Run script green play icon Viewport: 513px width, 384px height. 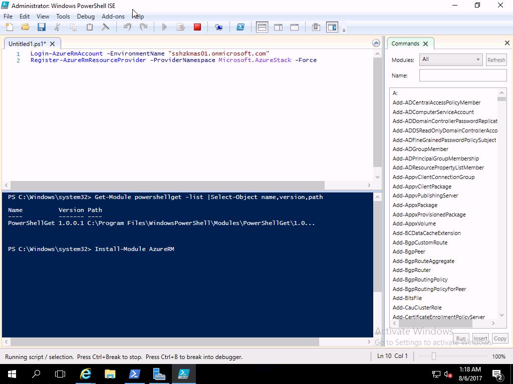click(x=164, y=27)
